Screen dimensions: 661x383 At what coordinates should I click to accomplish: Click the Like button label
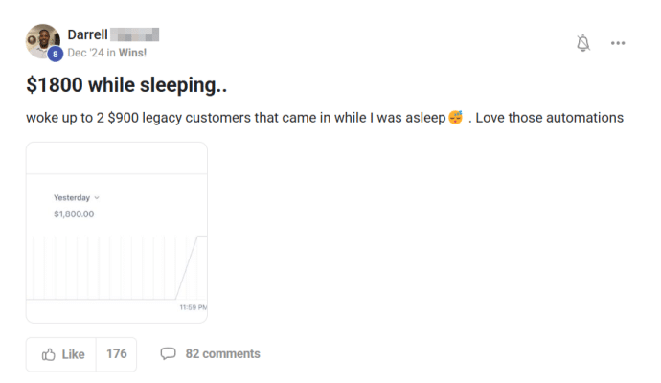(74, 354)
